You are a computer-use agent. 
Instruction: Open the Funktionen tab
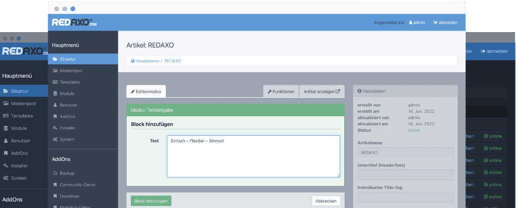click(x=281, y=92)
